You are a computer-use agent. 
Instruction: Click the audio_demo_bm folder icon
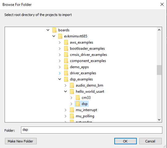pyautogui.click(x=72, y=85)
